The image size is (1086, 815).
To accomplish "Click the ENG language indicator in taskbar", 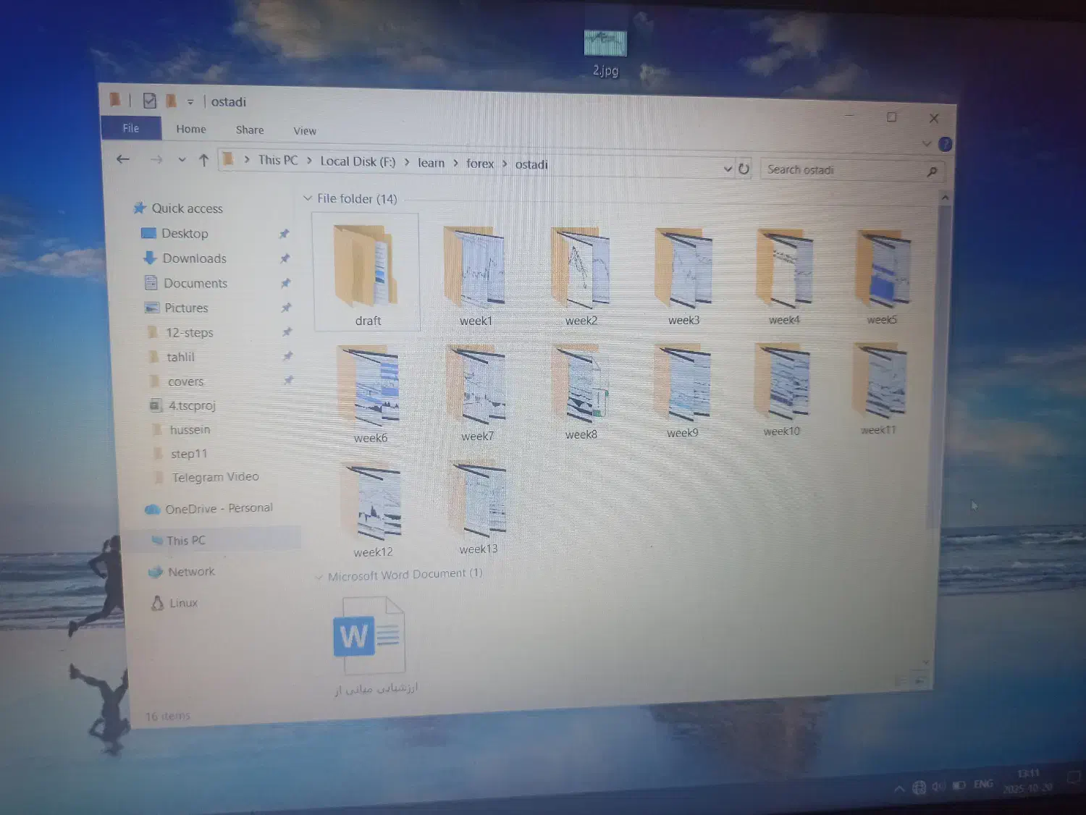I will point(982,784).
